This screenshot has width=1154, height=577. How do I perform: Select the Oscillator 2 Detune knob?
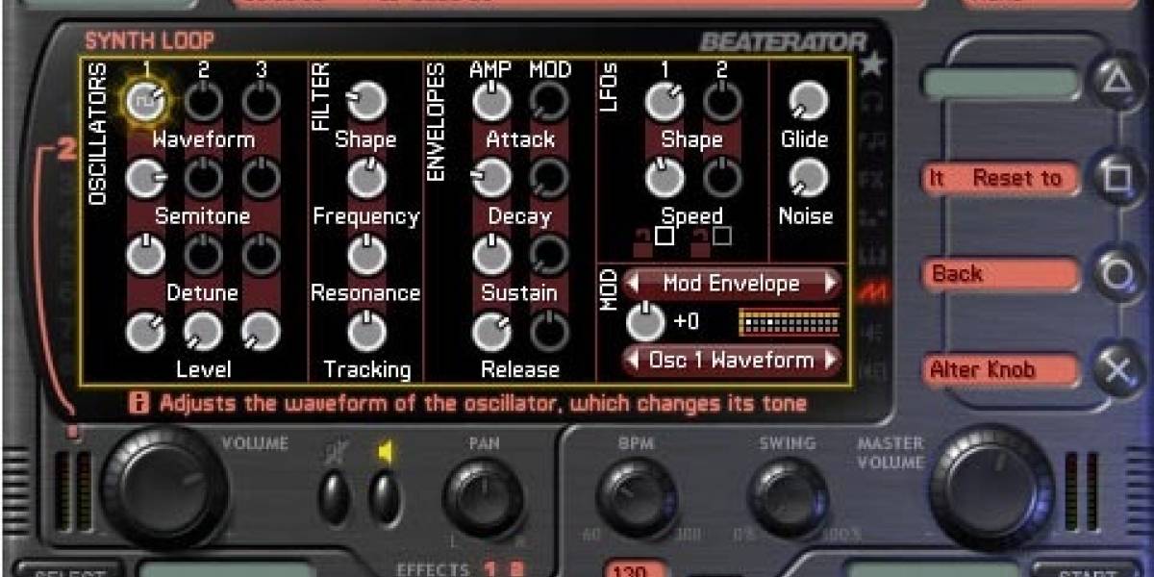[x=204, y=255]
